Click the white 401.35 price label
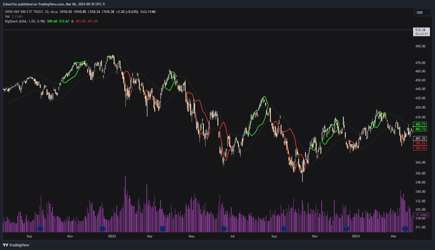The height and width of the screenshot is (250, 435). pyautogui.click(x=420, y=139)
